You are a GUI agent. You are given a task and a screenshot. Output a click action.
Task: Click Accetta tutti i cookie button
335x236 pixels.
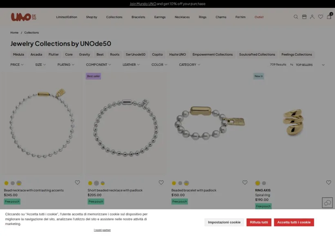pyautogui.click(x=294, y=223)
